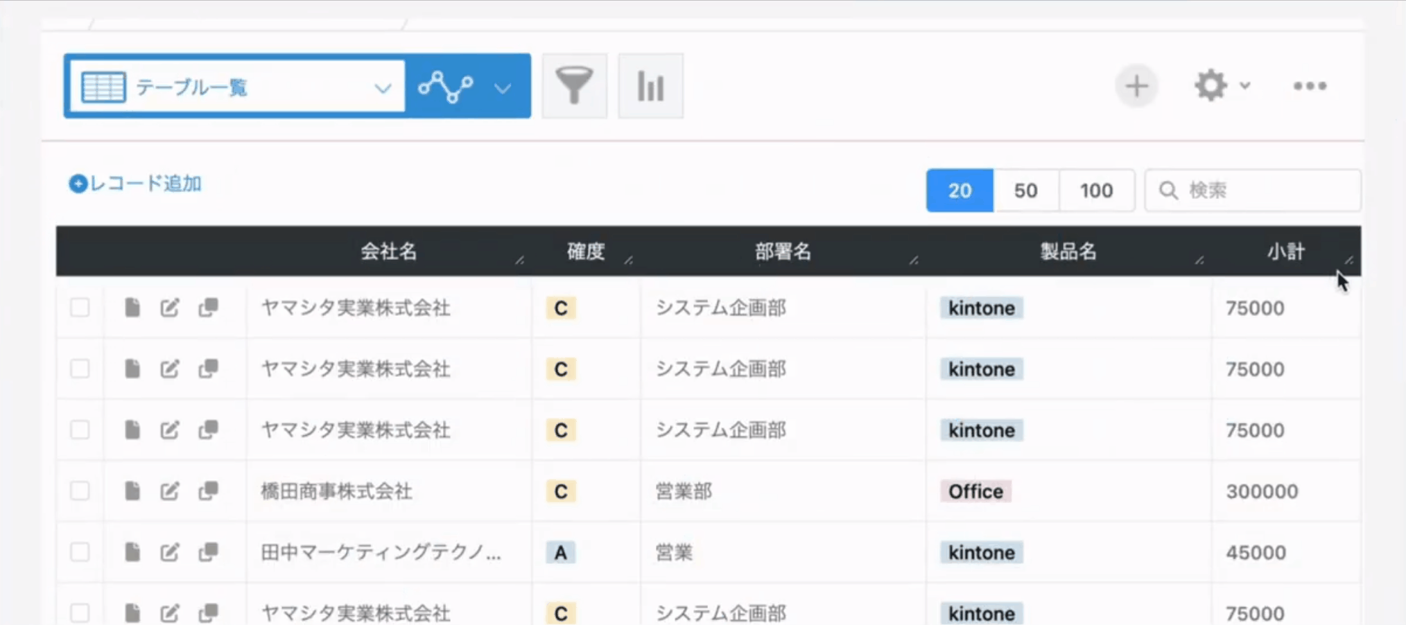Sort by the 会社名 column header
Screen dimensions: 1406x625
tap(388, 251)
